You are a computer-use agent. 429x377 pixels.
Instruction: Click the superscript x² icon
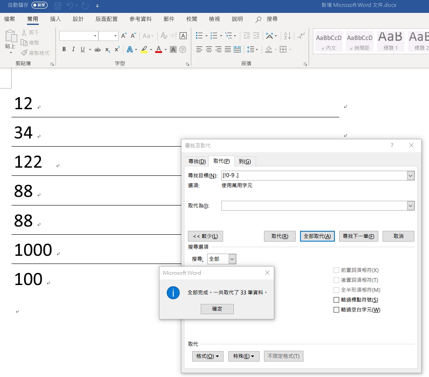(117, 49)
